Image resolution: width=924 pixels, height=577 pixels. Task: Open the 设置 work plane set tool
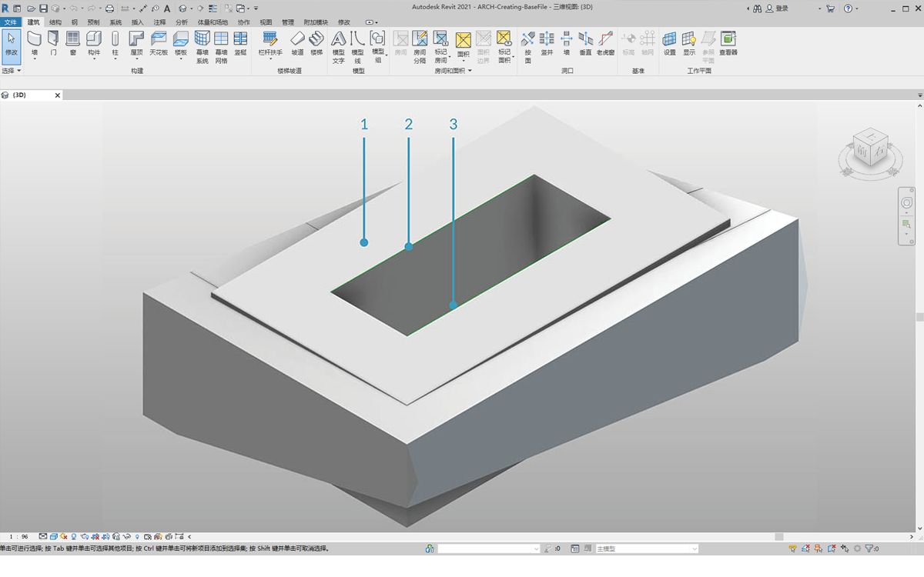click(x=670, y=43)
